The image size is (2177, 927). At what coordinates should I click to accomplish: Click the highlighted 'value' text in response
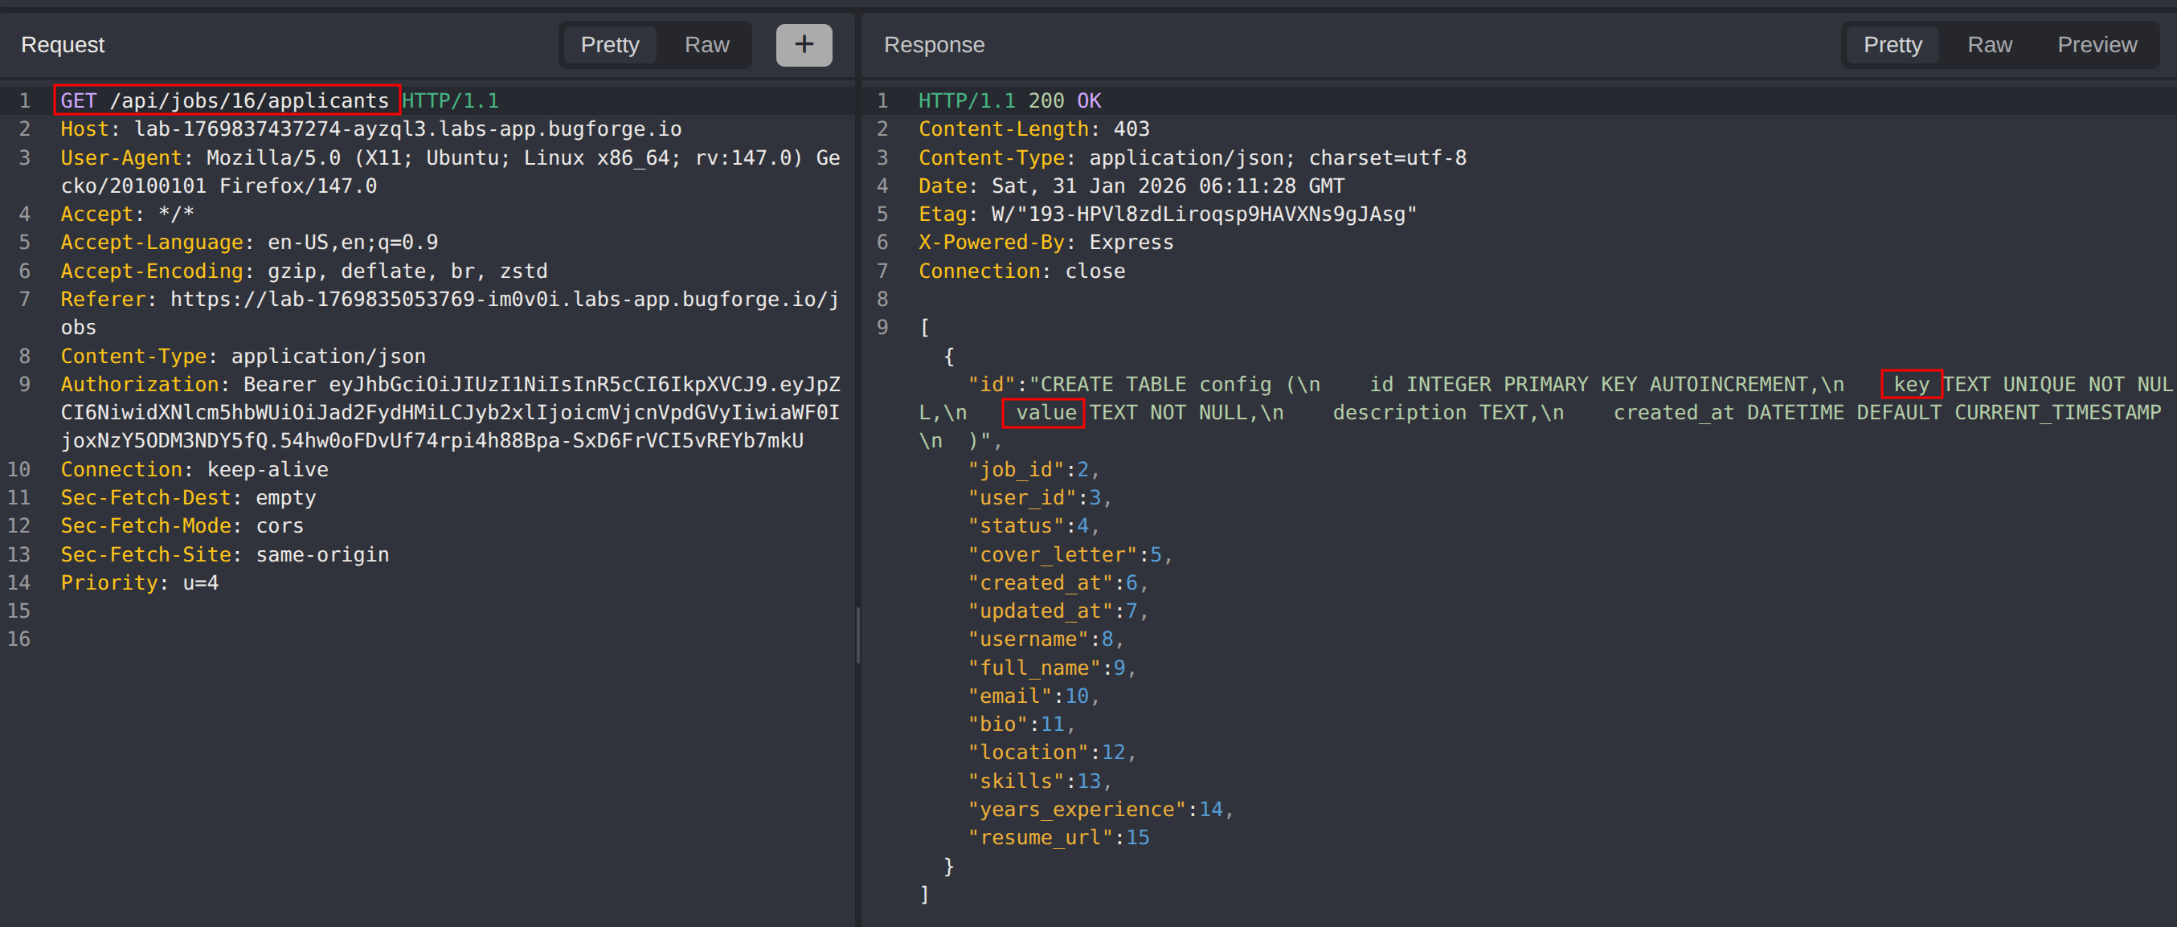(1045, 413)
